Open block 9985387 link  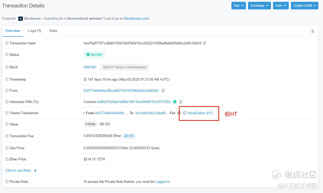[x=90, y=67]
